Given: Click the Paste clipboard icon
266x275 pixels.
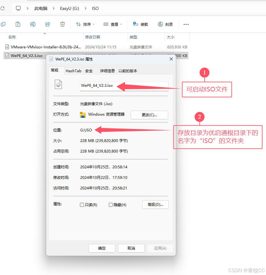Looking at the screenshot, I should point(18,24).
